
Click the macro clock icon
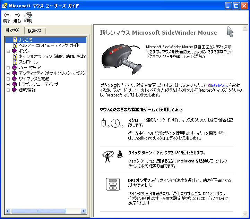pos(117,123)
